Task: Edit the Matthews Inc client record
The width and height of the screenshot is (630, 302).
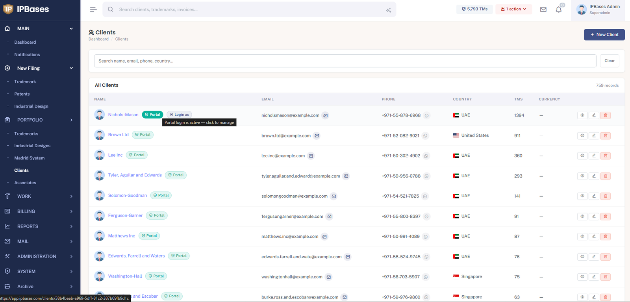Action: (x=594, y=236)
